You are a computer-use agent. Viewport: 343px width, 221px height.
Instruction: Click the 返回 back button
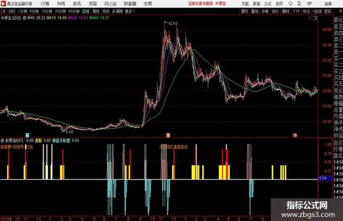(x=327, y=11)
